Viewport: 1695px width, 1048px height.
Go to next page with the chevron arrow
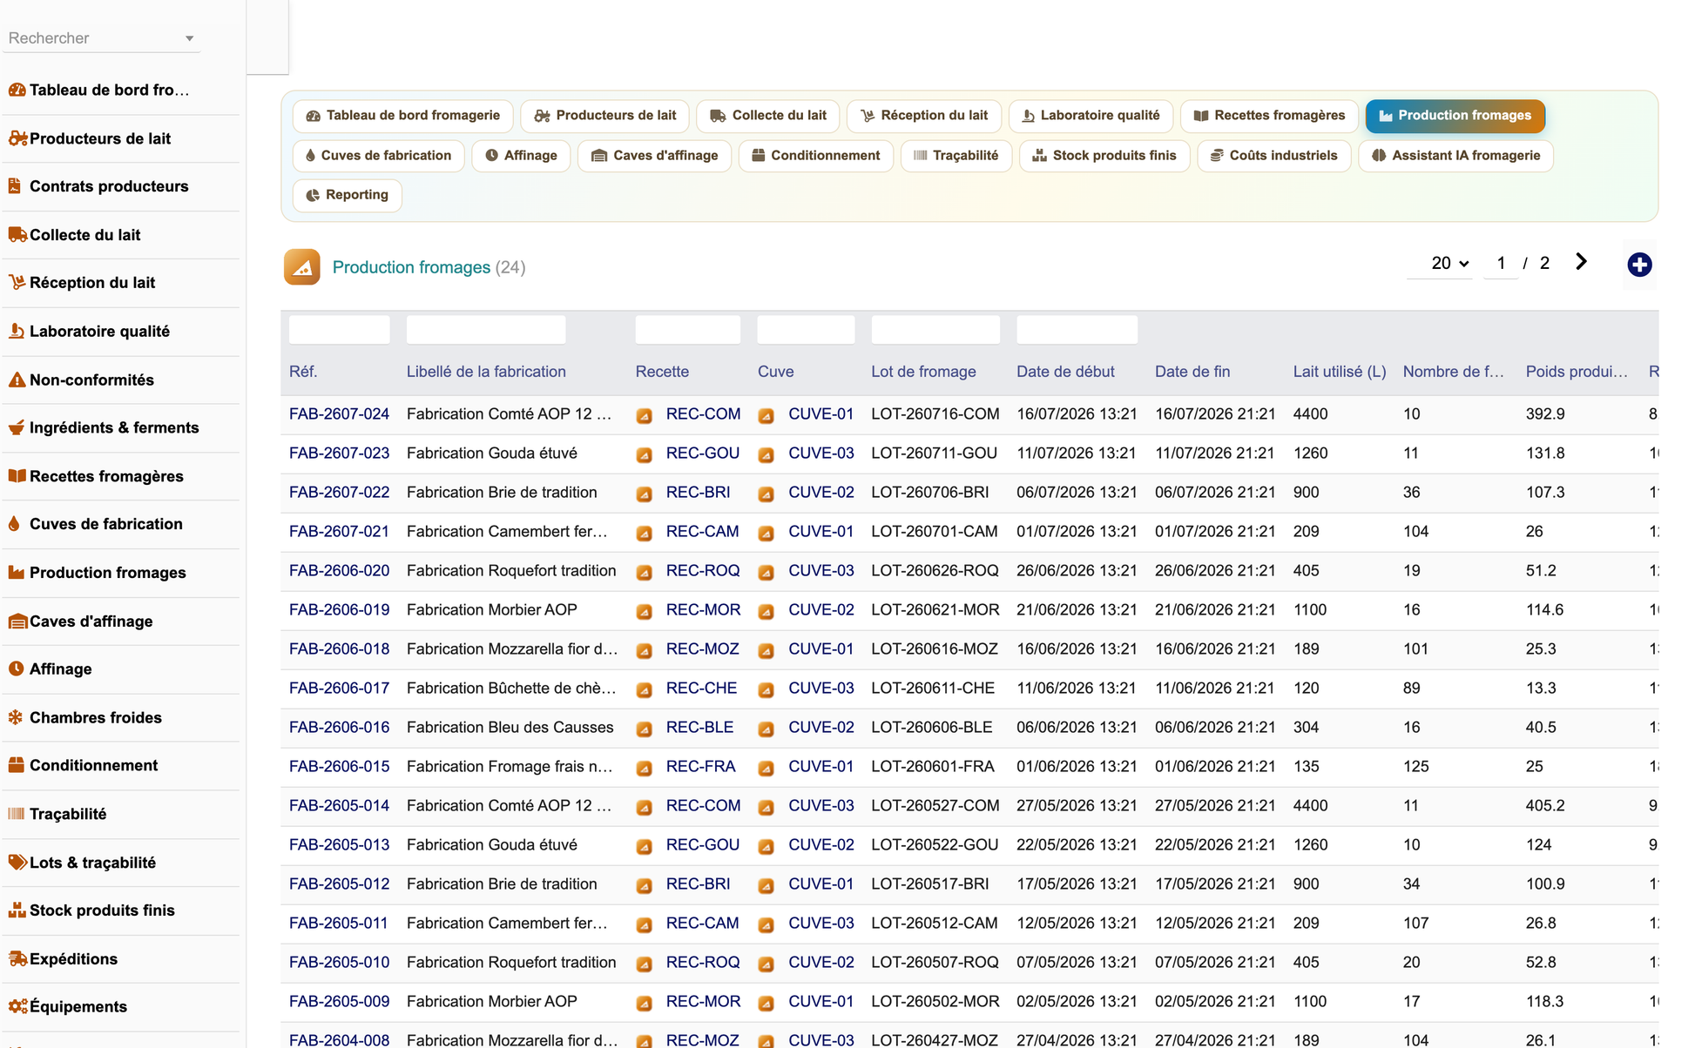[x=1582, y=262]
